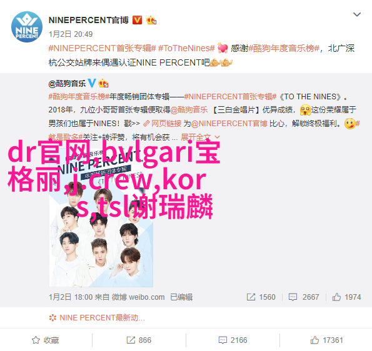Screen dimensions: 372x351
Task: Open post options chevron at top right
Action: pyautogui.click(x=357, y=15)
